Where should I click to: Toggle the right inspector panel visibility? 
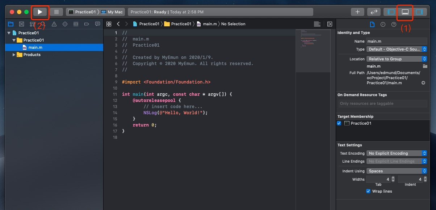pos(419,12)
